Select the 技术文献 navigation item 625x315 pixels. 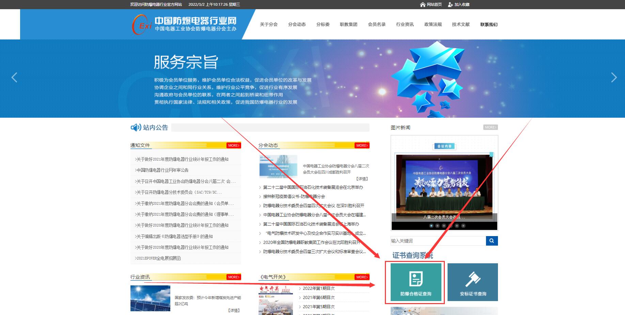click(460, 24)
